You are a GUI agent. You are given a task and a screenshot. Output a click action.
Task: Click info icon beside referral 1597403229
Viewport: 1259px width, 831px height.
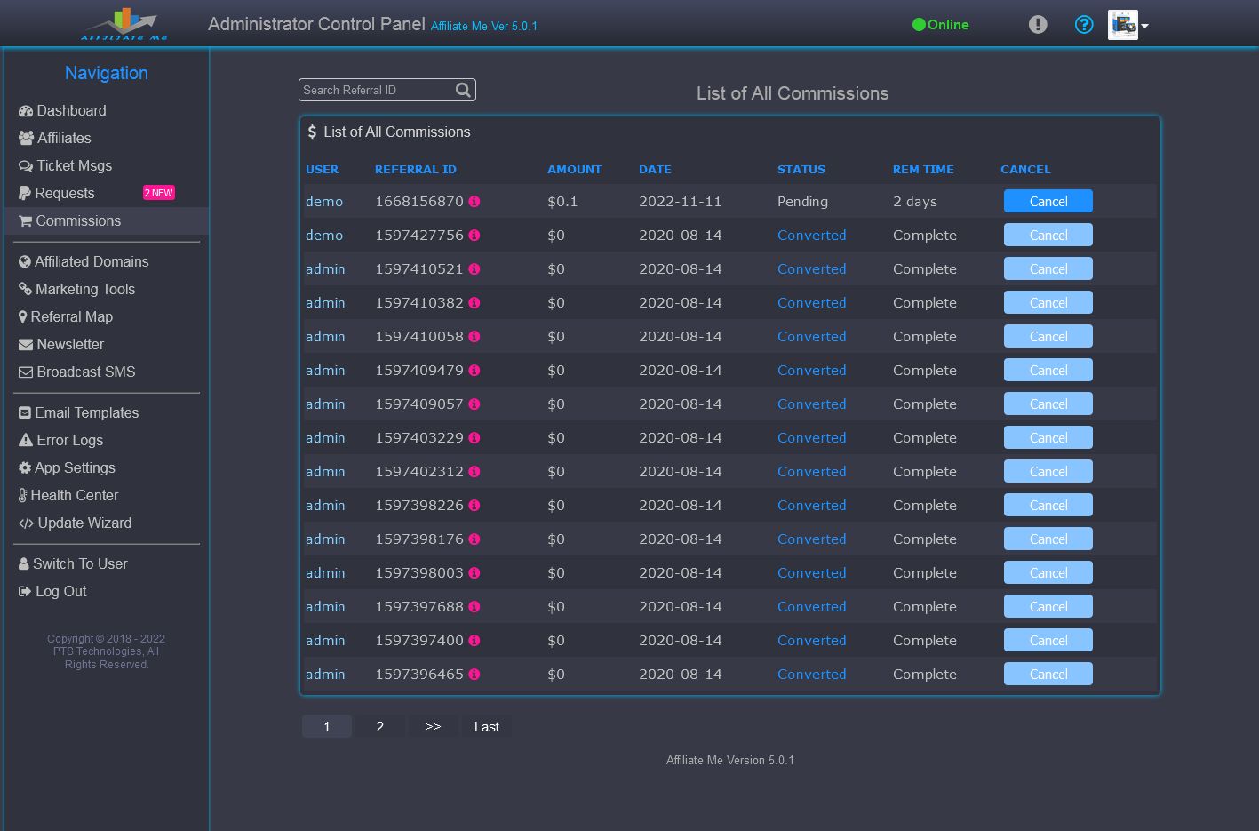pos(474,438)
